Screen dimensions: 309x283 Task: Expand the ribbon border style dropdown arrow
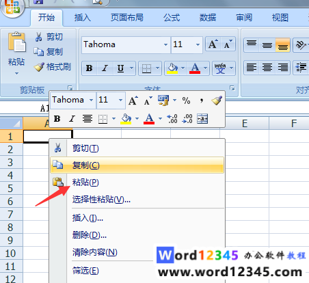157,68
